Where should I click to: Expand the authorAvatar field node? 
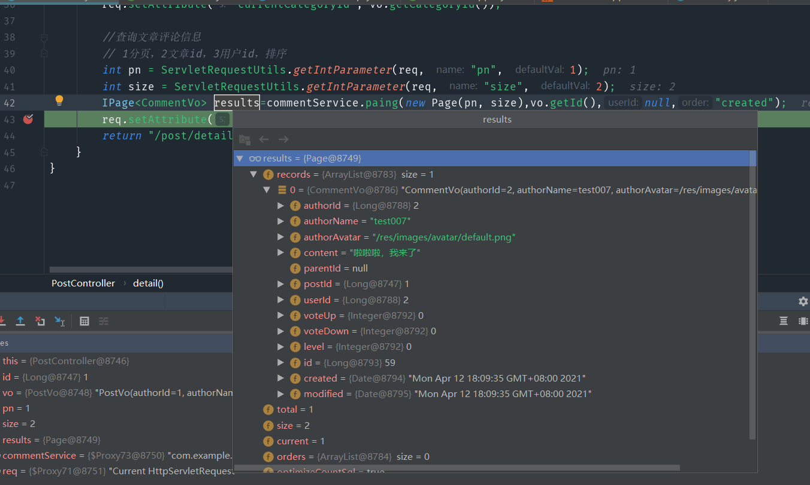tap(280, 237)
